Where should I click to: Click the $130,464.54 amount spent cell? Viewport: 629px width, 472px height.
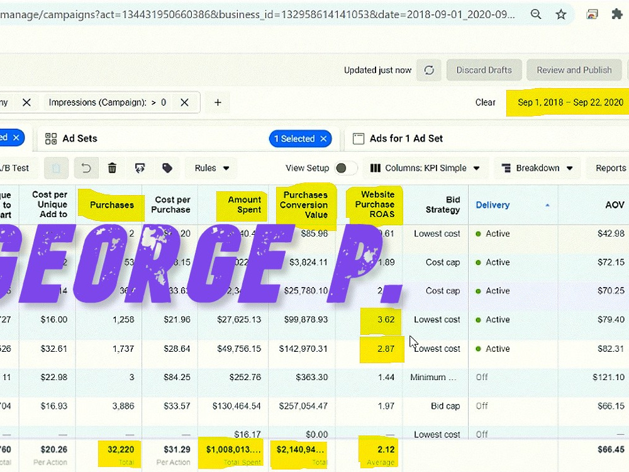coord(237,406)
